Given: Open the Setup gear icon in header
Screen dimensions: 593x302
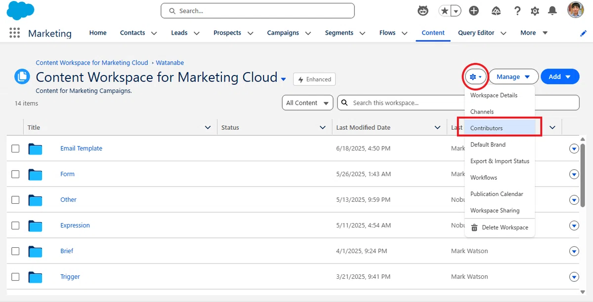Looking at the screenshot, I should point(535,11).
